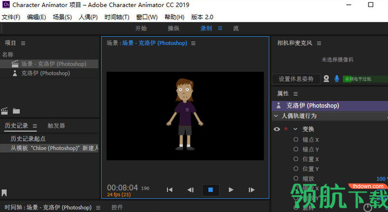This screenshot has height=212, width=388.
Task: Click the 设置休息姿势 button
Action: (296, 79)
